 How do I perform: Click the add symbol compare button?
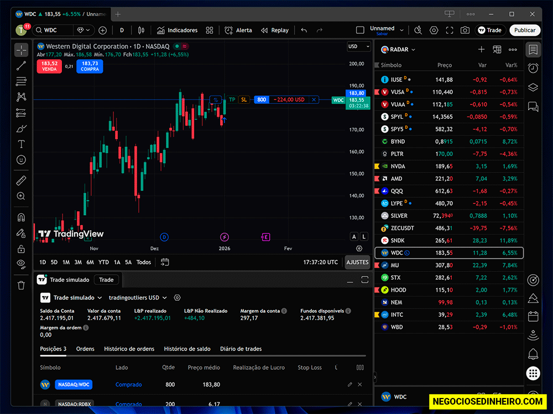pos(103,30)
